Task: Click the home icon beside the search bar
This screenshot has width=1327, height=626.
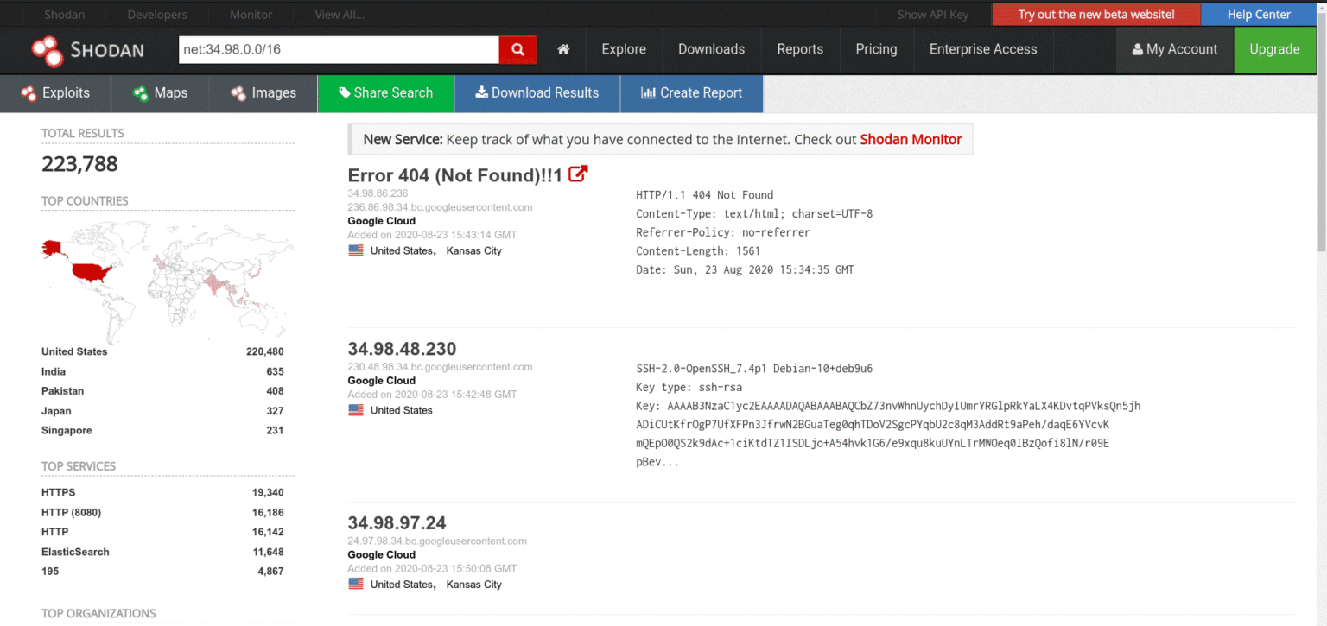Action: (563, 49)
